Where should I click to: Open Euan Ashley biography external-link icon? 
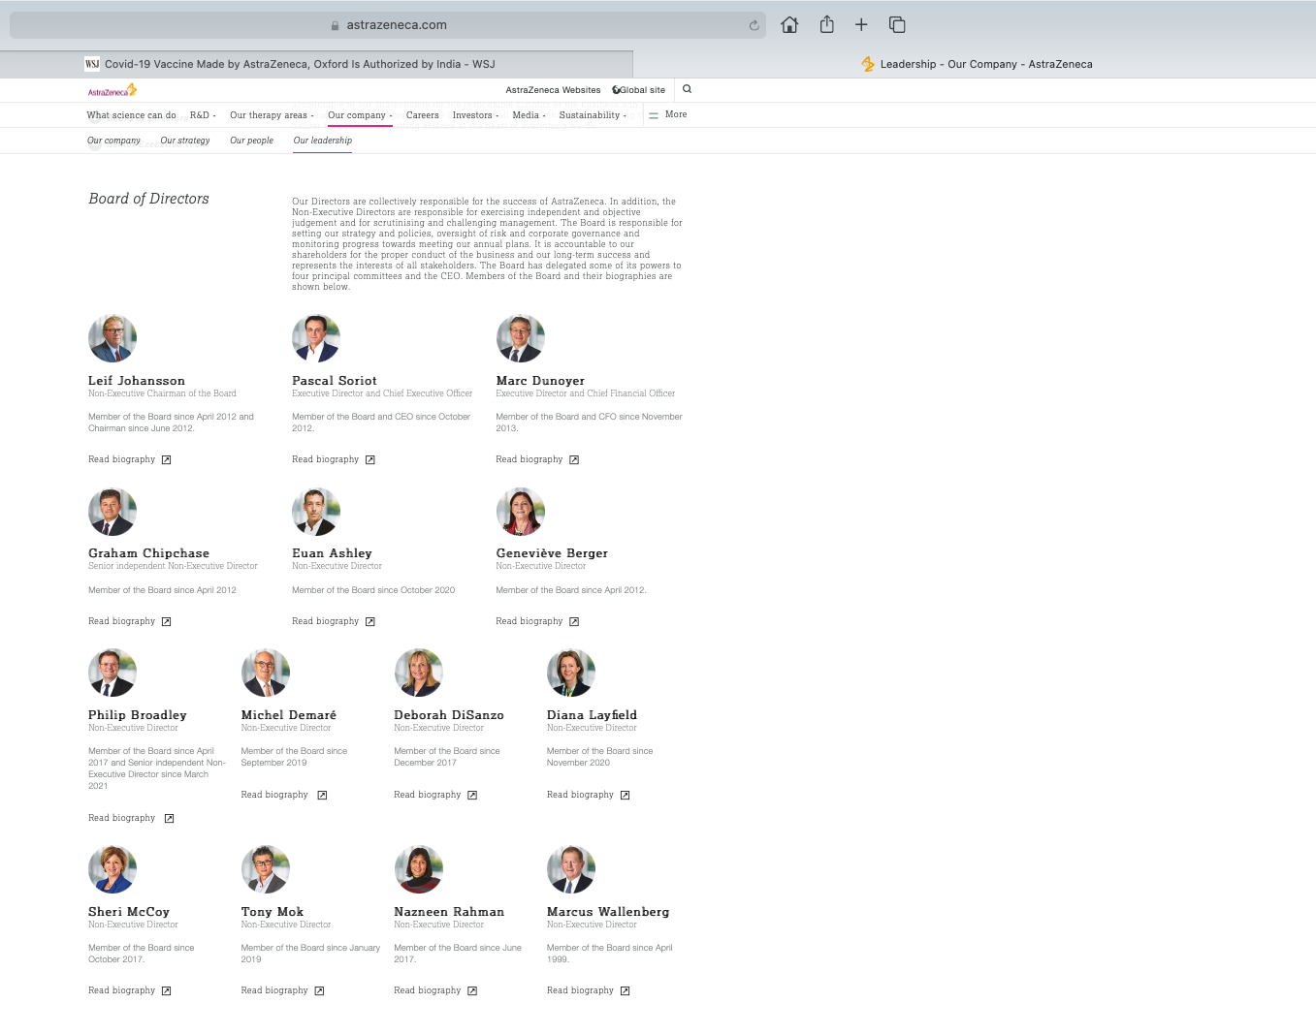click(369, 622)
